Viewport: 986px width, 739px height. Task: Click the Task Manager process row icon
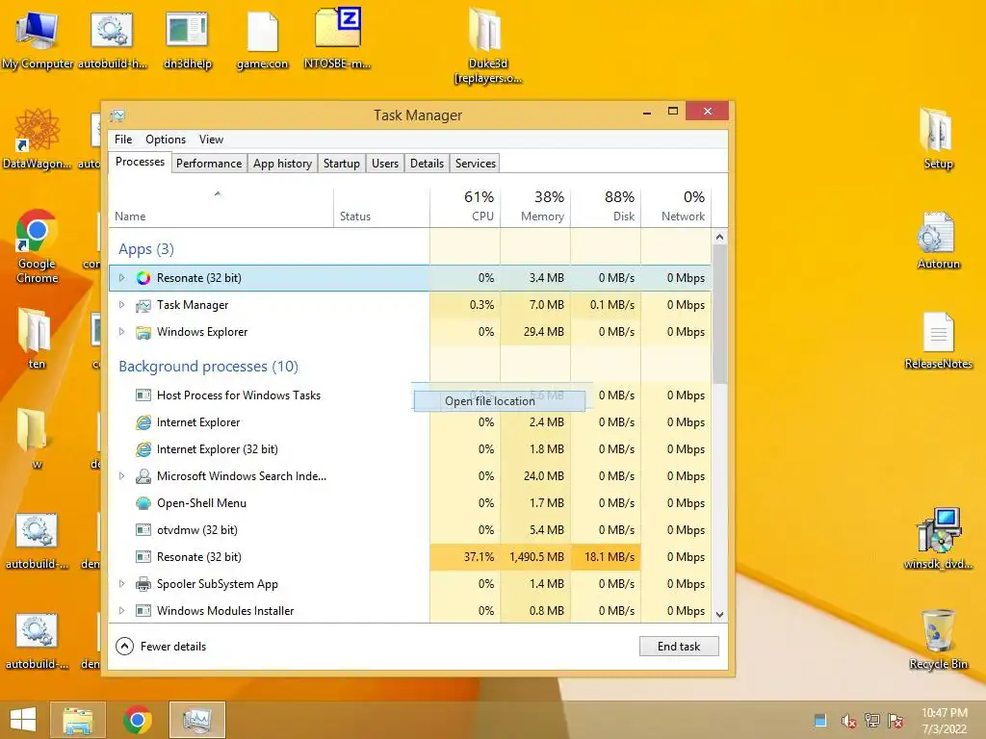click(143, 305)
